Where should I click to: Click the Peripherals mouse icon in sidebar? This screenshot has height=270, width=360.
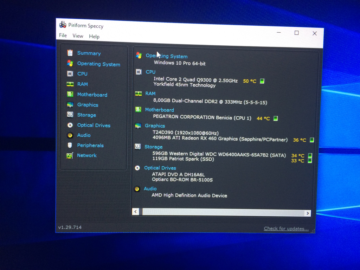70,145
